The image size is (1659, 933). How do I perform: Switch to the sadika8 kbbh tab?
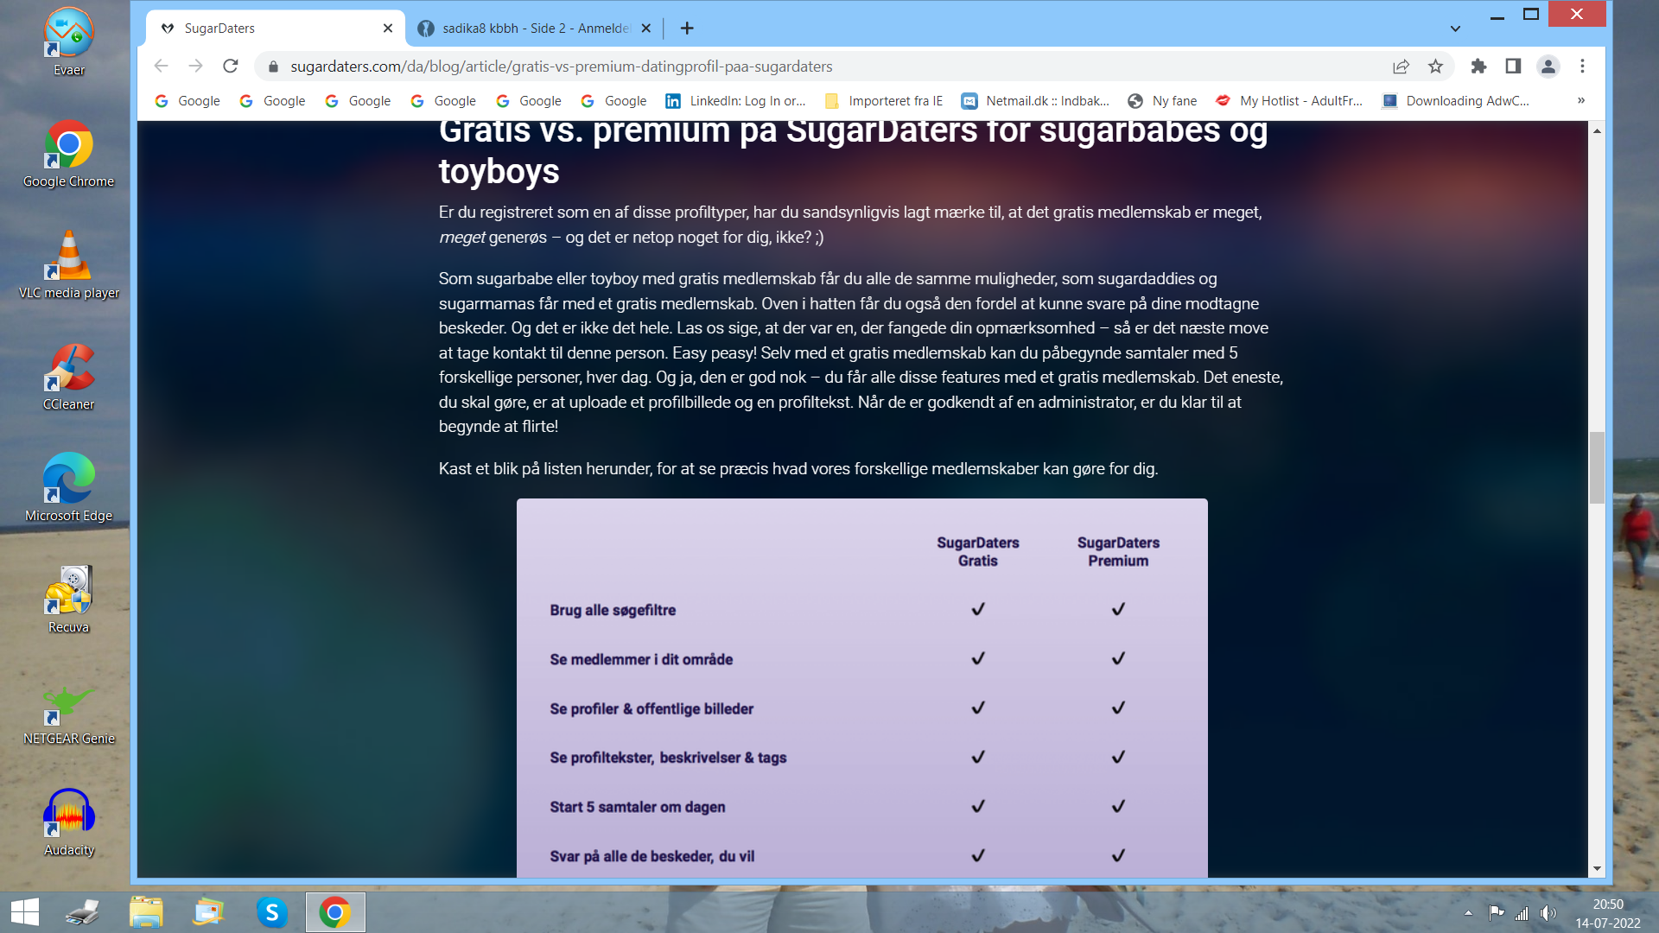pyautogui.click(x=534, y=28)
